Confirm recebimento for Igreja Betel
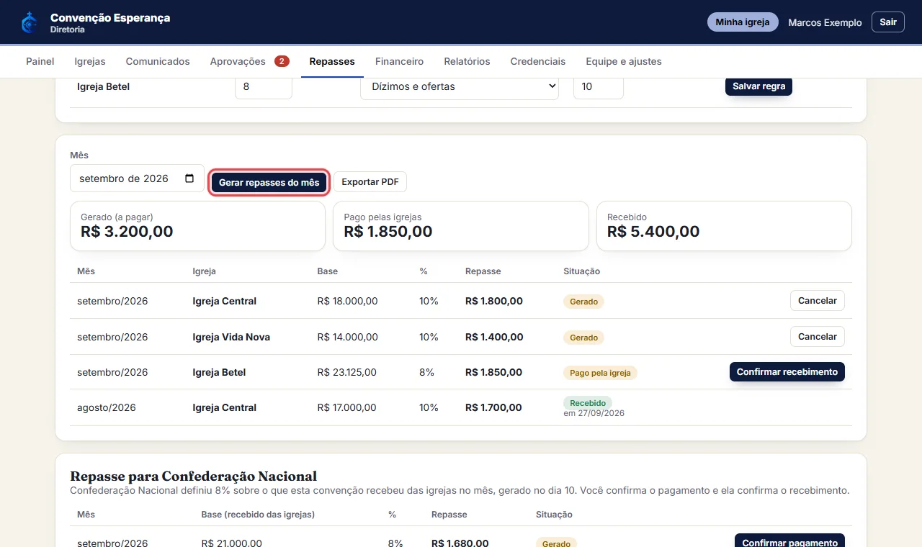Screen dimensions: 922x547 pos(787,372)
